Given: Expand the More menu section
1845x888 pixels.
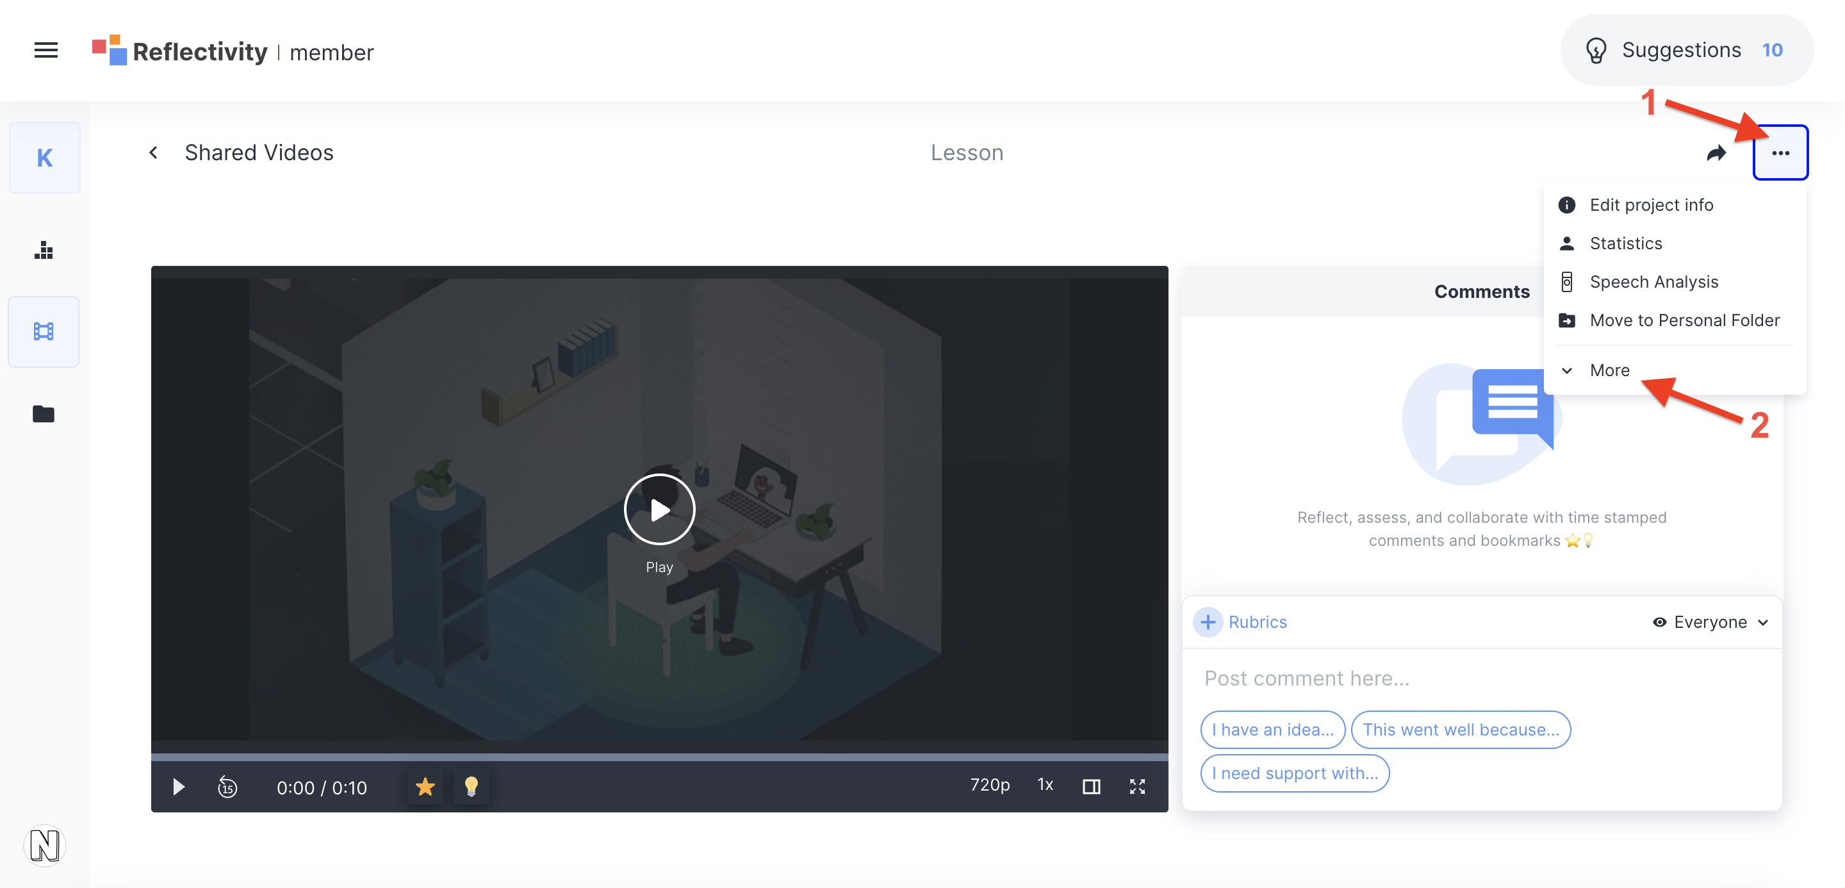Looking at the screenshot, I should [1609, 370].
